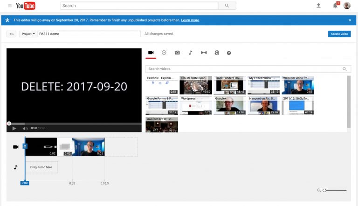Click the Create video button
This screenshot has width=358, height=206.
(339, 34)
